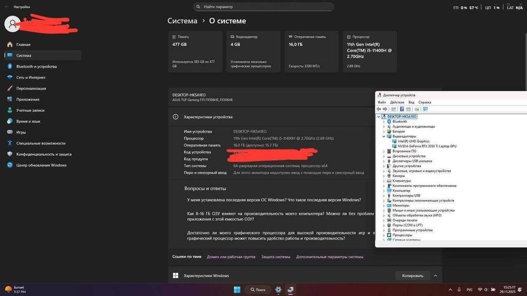Viewport: 527px width, 296px height.
Task: Click the blue Help toolbar icon in Device Manager
Action: [402, 109]
